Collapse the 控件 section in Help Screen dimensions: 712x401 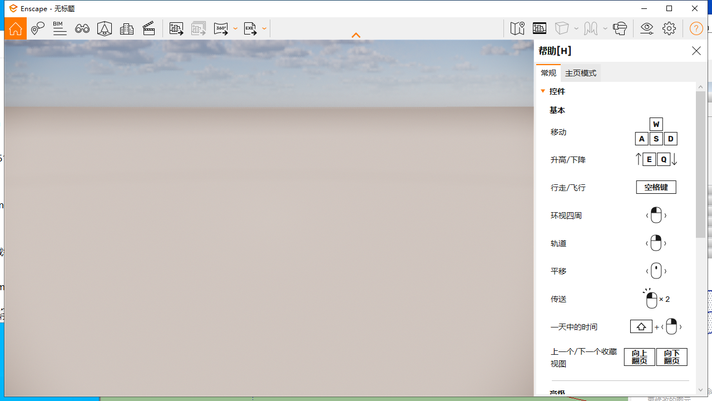coord(543,91)
